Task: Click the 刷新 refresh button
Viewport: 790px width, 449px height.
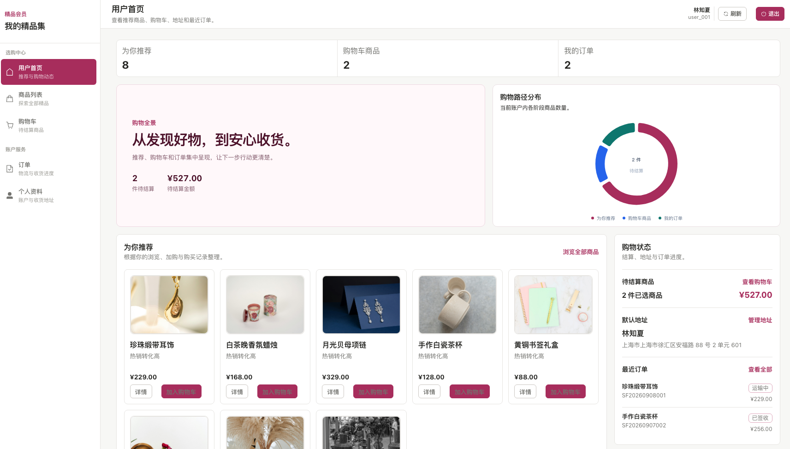Action: point(732,14)
